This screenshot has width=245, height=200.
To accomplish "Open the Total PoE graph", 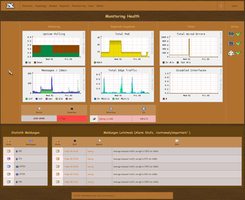I will click(122, 48).
